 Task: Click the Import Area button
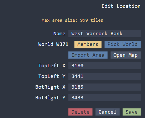click(88, 55)
